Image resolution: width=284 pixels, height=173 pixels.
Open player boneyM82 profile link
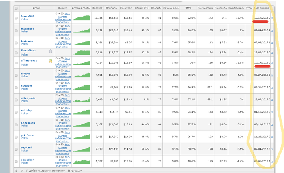tap(28, 16)
